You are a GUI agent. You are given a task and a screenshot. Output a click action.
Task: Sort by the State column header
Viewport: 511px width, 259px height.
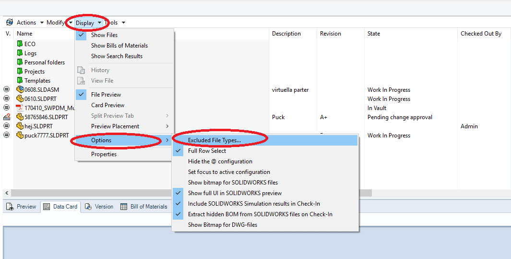(374, 34)
